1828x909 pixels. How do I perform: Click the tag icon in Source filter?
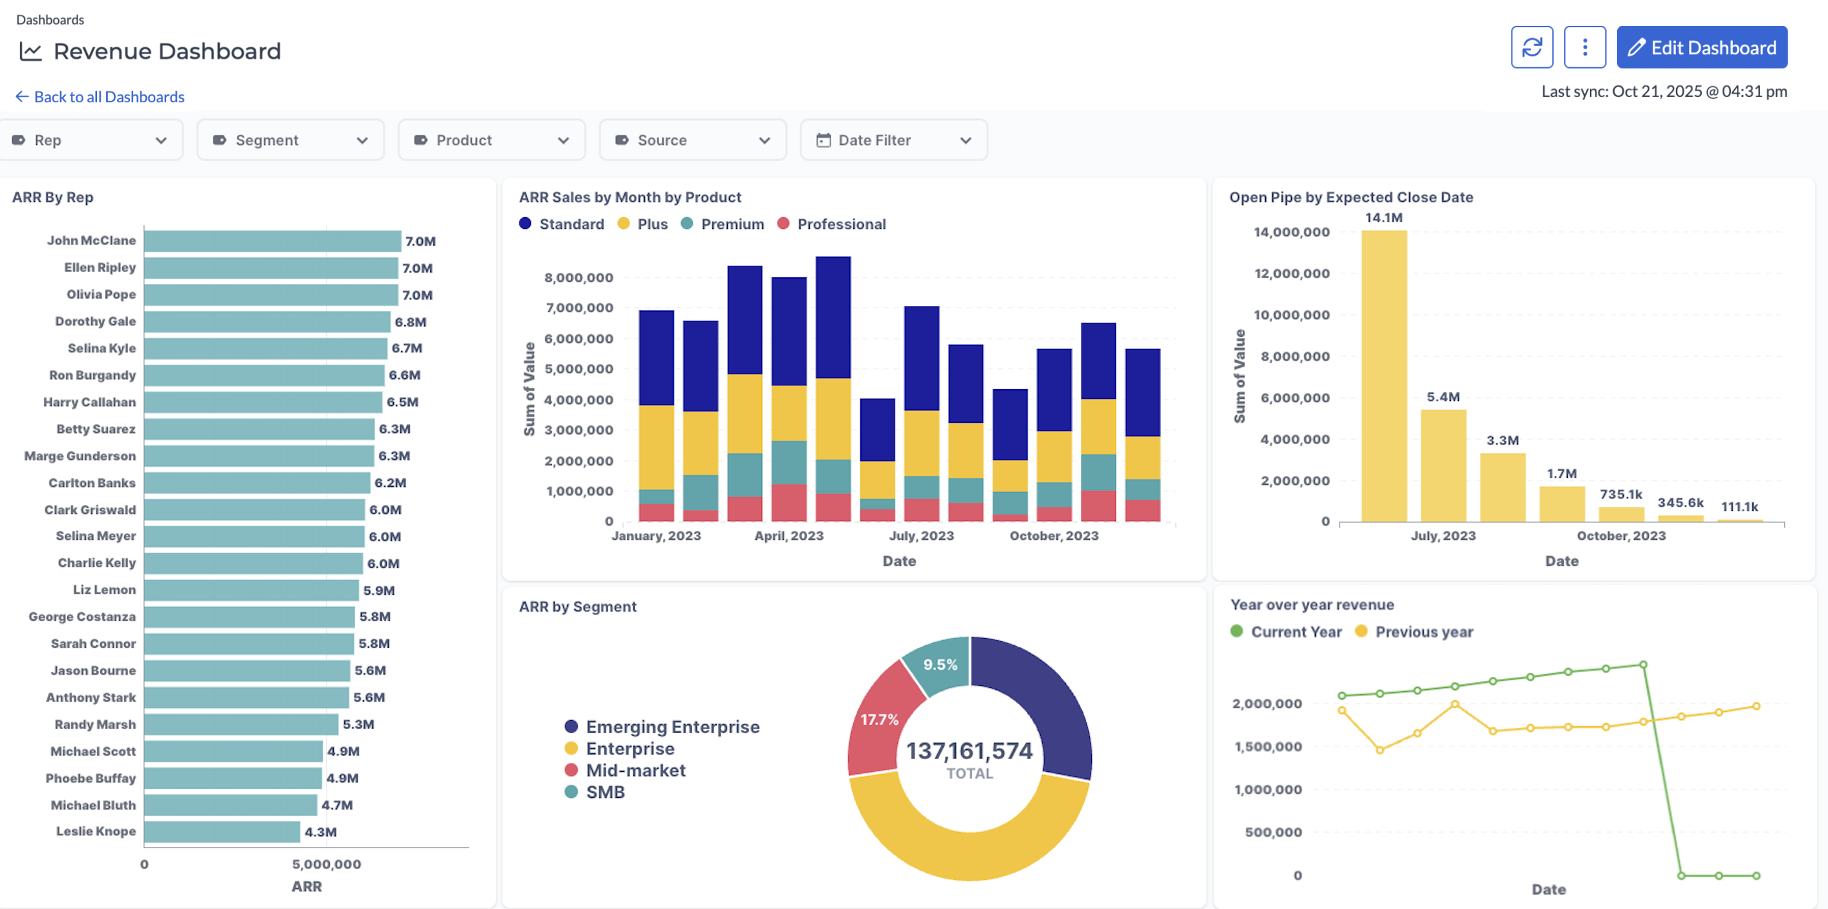[x=622, y=140]
